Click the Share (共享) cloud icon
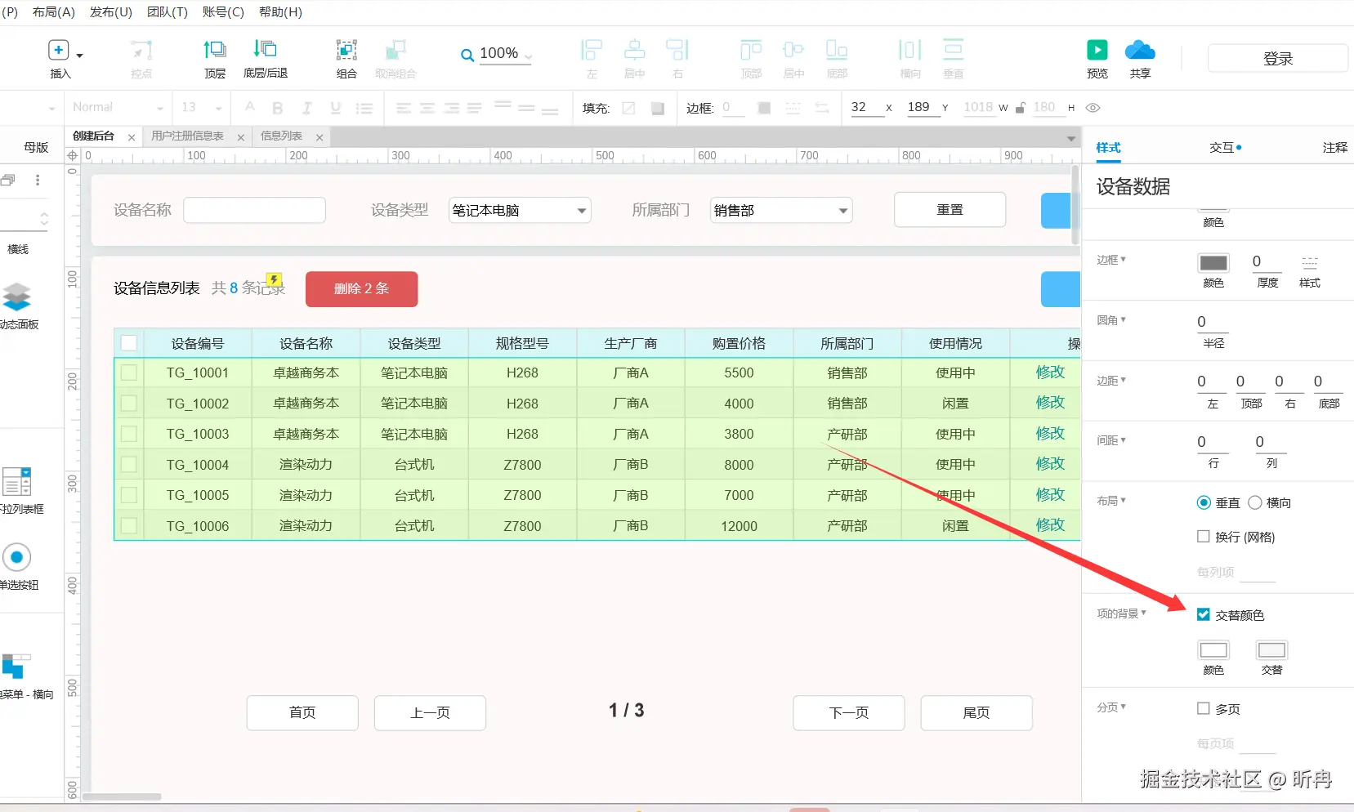 [x=1140, y=51]
